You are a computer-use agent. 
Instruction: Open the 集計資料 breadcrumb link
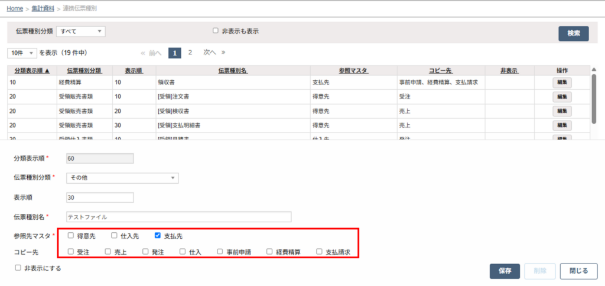[x=43, y=8]
